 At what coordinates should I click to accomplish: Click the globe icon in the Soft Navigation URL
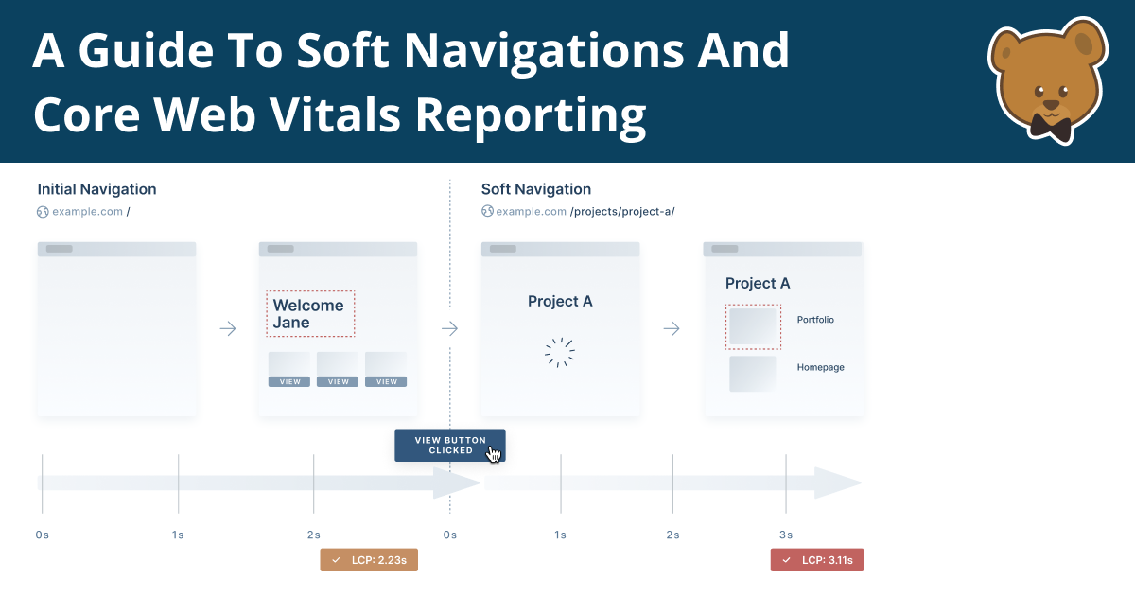[x=486, y=211]
